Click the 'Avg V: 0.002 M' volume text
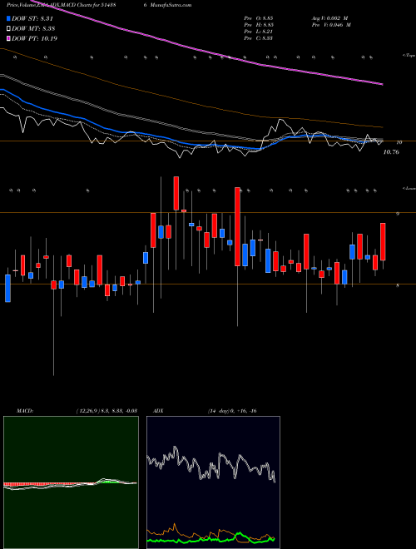416x549 pixels. click(x=329, y=18)
